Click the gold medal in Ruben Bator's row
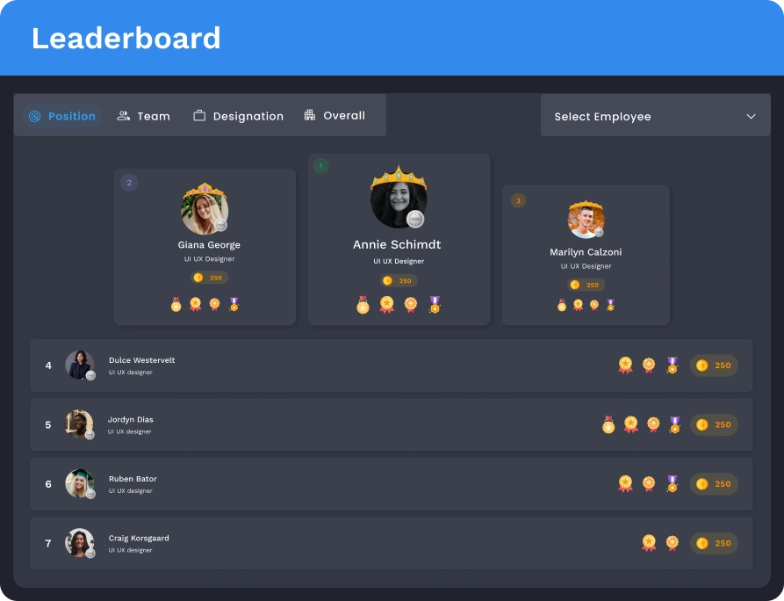 (x=626, y=483)
